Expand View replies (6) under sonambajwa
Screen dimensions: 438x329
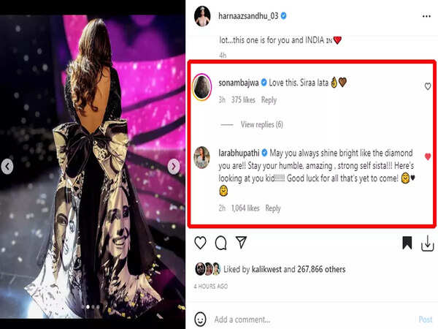(x=261, y=125)
